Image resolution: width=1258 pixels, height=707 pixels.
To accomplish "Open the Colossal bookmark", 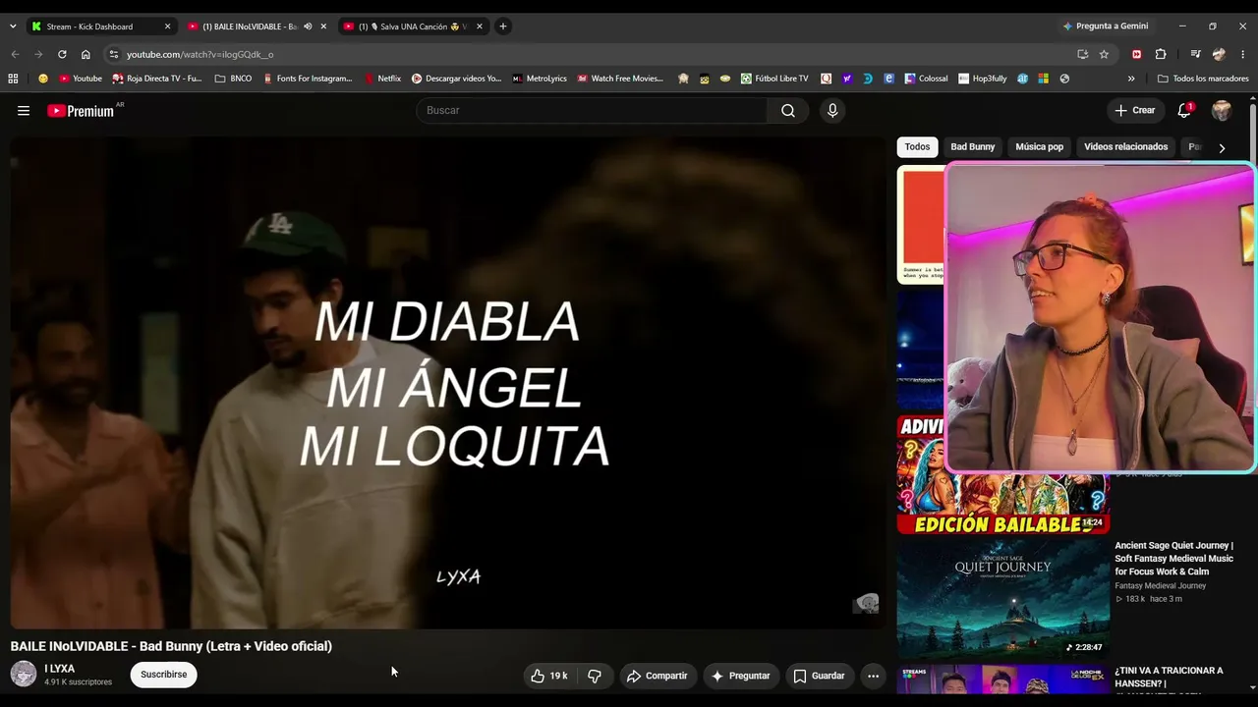I will point(926,79).
